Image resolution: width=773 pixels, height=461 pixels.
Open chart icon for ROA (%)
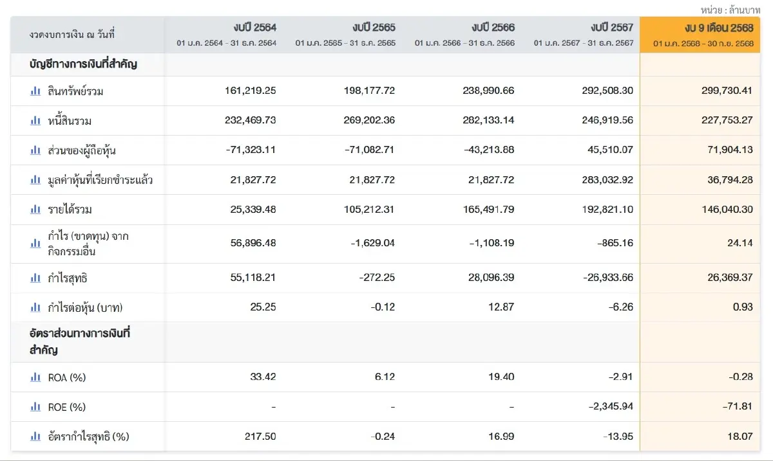click(x=35, y=377)
